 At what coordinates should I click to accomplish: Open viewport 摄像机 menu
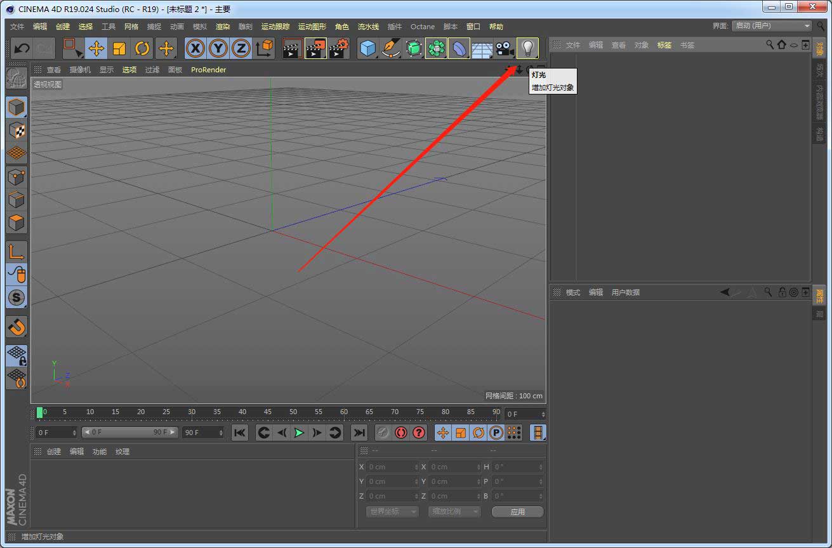[80, 70]
